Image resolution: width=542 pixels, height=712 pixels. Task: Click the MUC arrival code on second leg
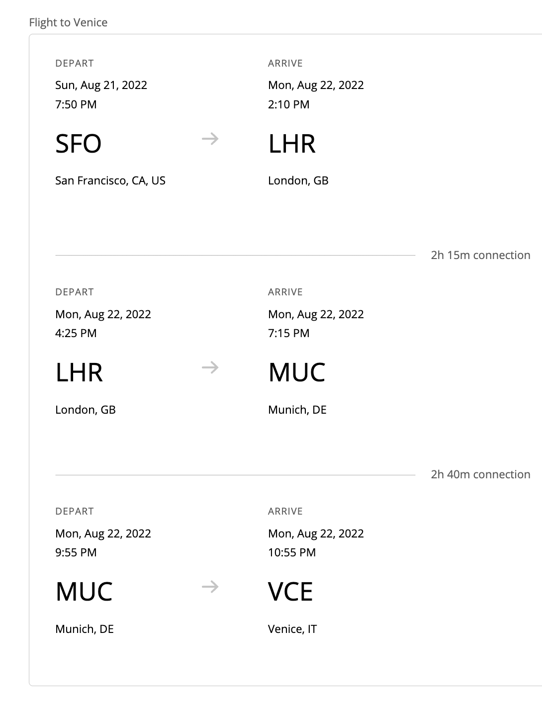pyautogui.click(x=297, y=372)
